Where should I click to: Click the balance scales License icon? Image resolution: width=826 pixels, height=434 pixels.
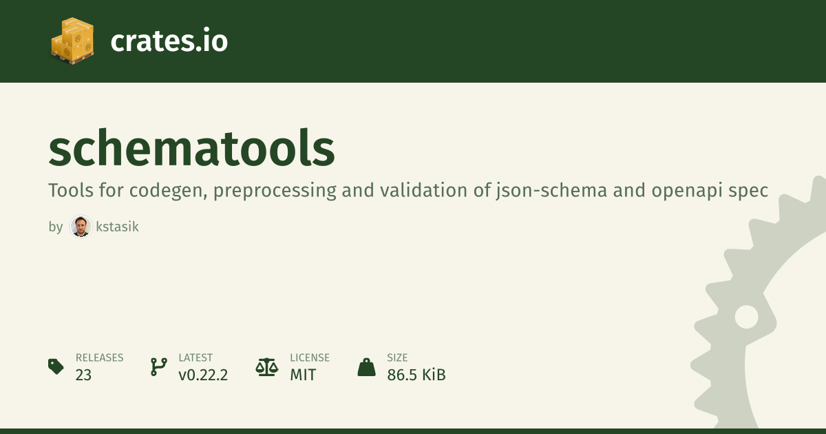click(266, 366)
